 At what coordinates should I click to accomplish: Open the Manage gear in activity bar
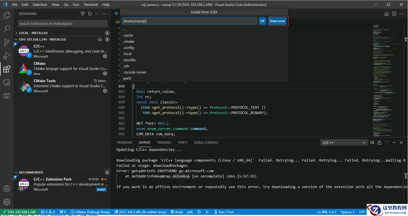6,202
